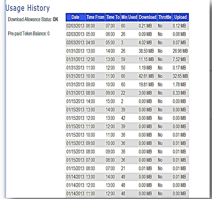This screenshot has width=212, height=199.
Task: Select the 01/31/2013 date in 13:00 row
Action: [x=75, y=51]
